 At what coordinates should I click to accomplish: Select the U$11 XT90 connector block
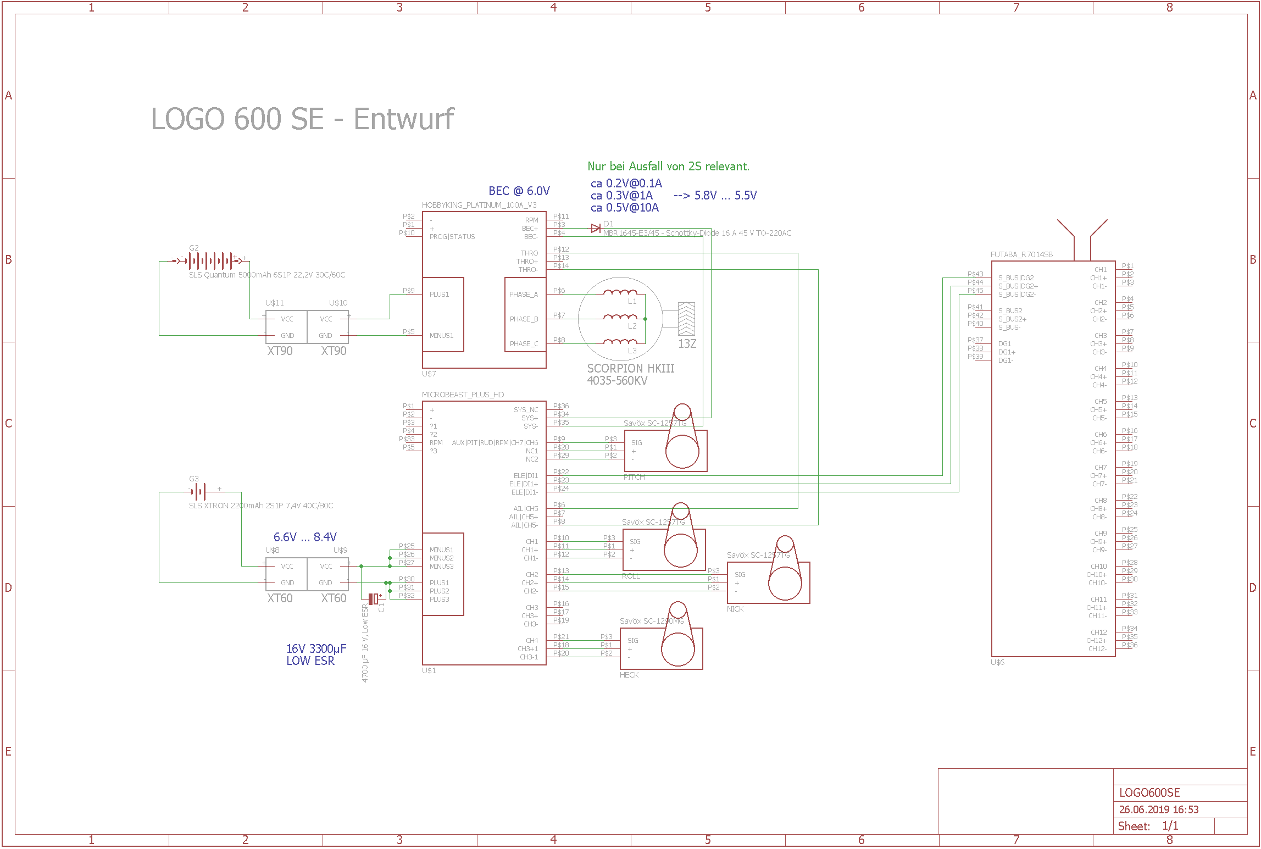point(286,327)
